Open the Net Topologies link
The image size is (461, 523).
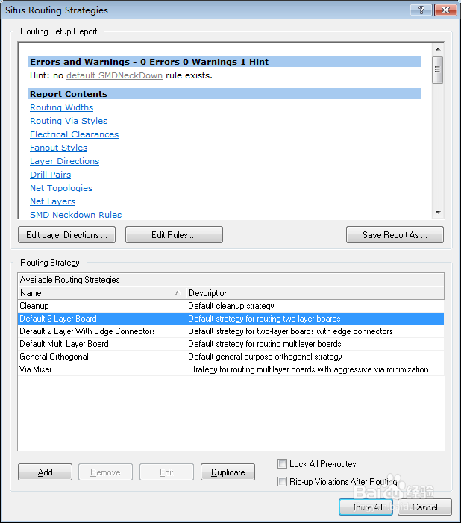pyautogui.click(x=61, y=188)
